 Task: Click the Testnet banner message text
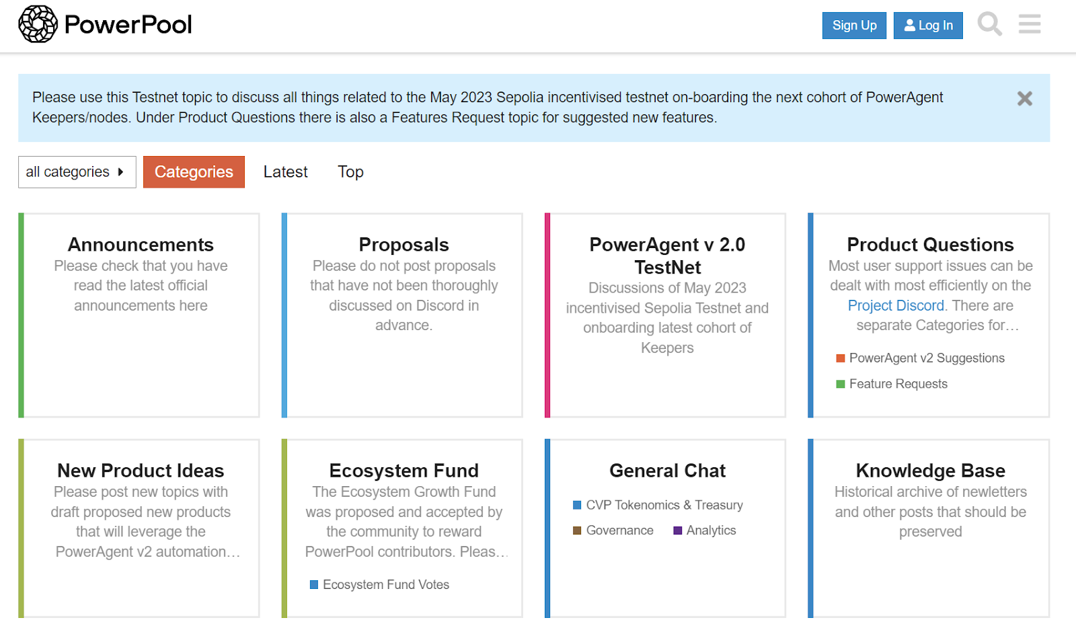coord(488,108)
